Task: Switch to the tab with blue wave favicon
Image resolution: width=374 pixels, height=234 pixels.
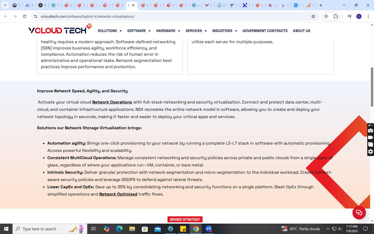Action: 296,5
